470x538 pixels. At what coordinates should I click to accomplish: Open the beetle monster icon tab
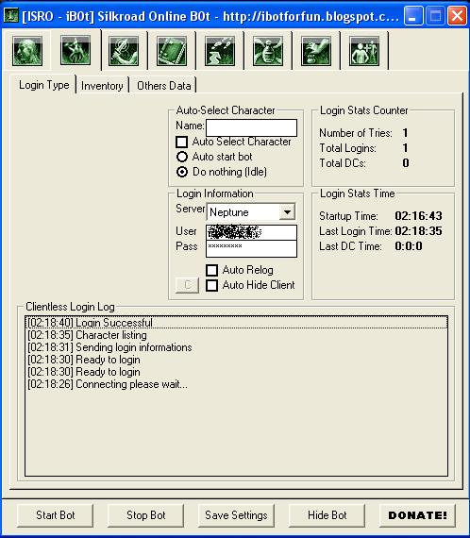(x=268, y=51)
